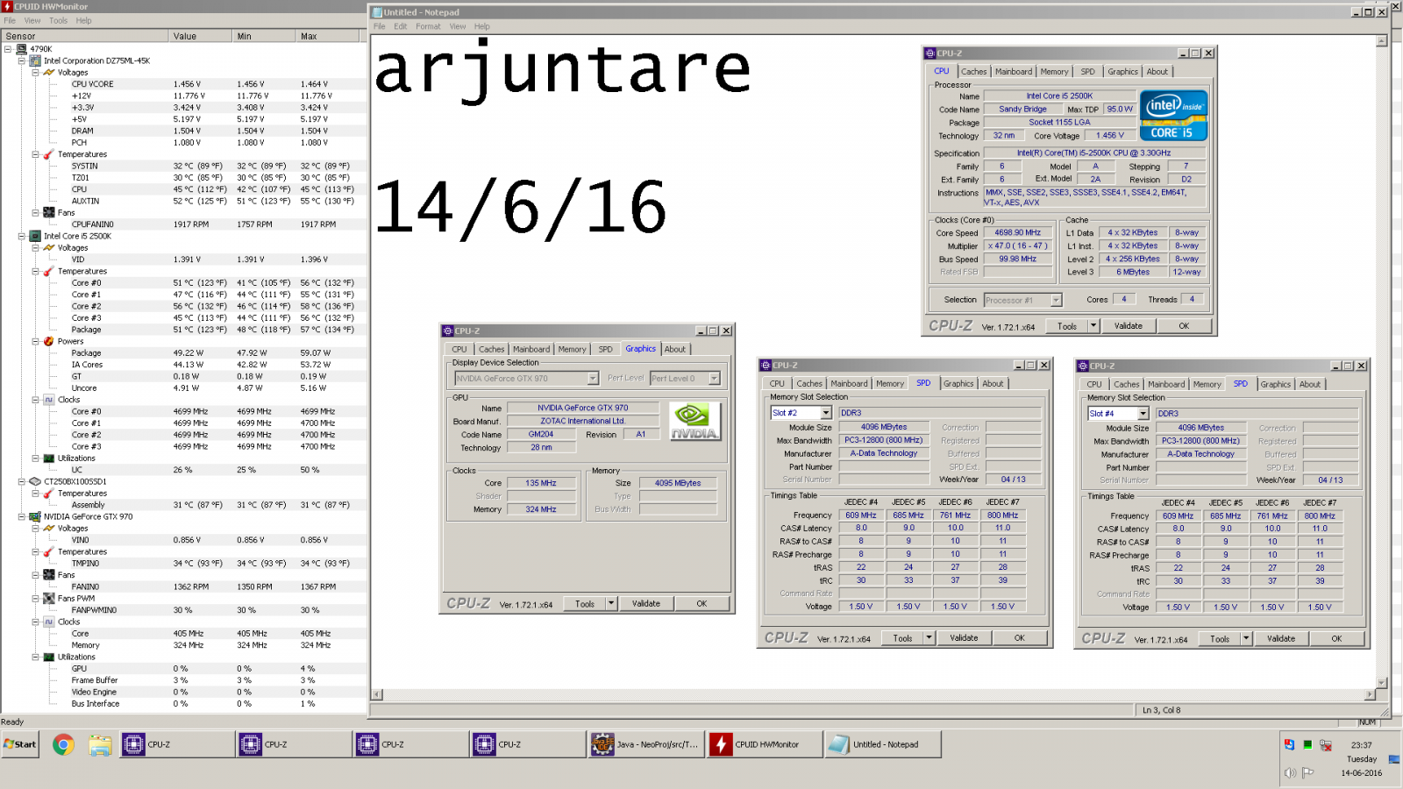Click the Assembly thermometer Temperatures icon under CT250BX100SSD1
1403x789 pixels.
(49, 493)
